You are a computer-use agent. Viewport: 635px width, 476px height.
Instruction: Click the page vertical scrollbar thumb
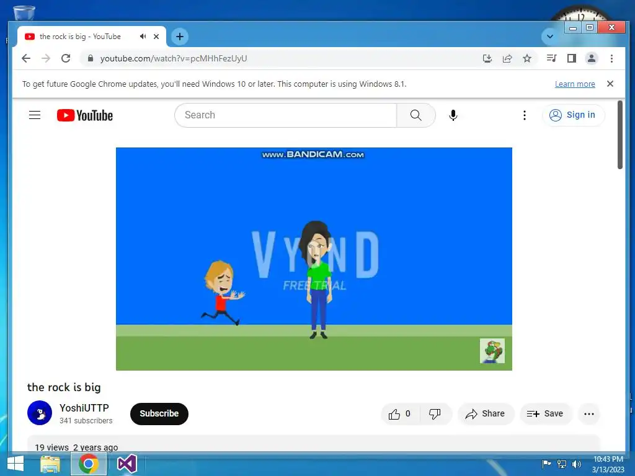click(619, 134)
